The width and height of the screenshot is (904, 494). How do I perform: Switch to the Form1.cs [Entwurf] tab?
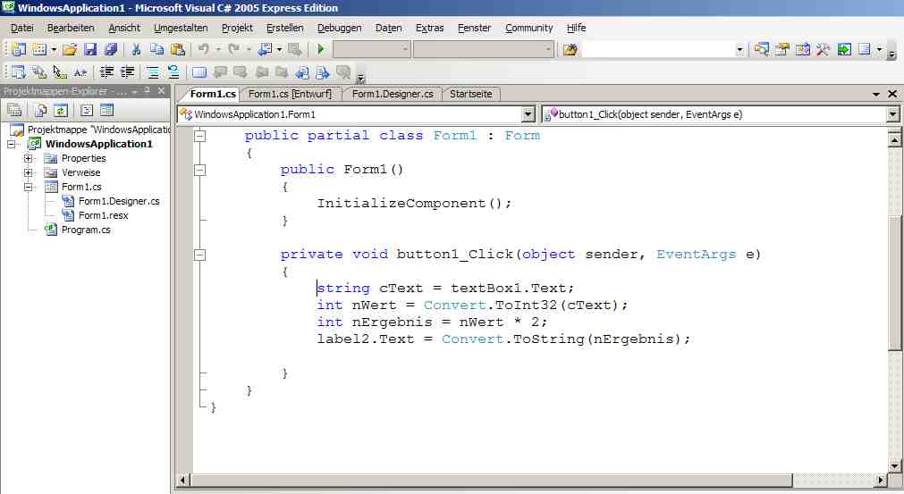pos(290,94)
